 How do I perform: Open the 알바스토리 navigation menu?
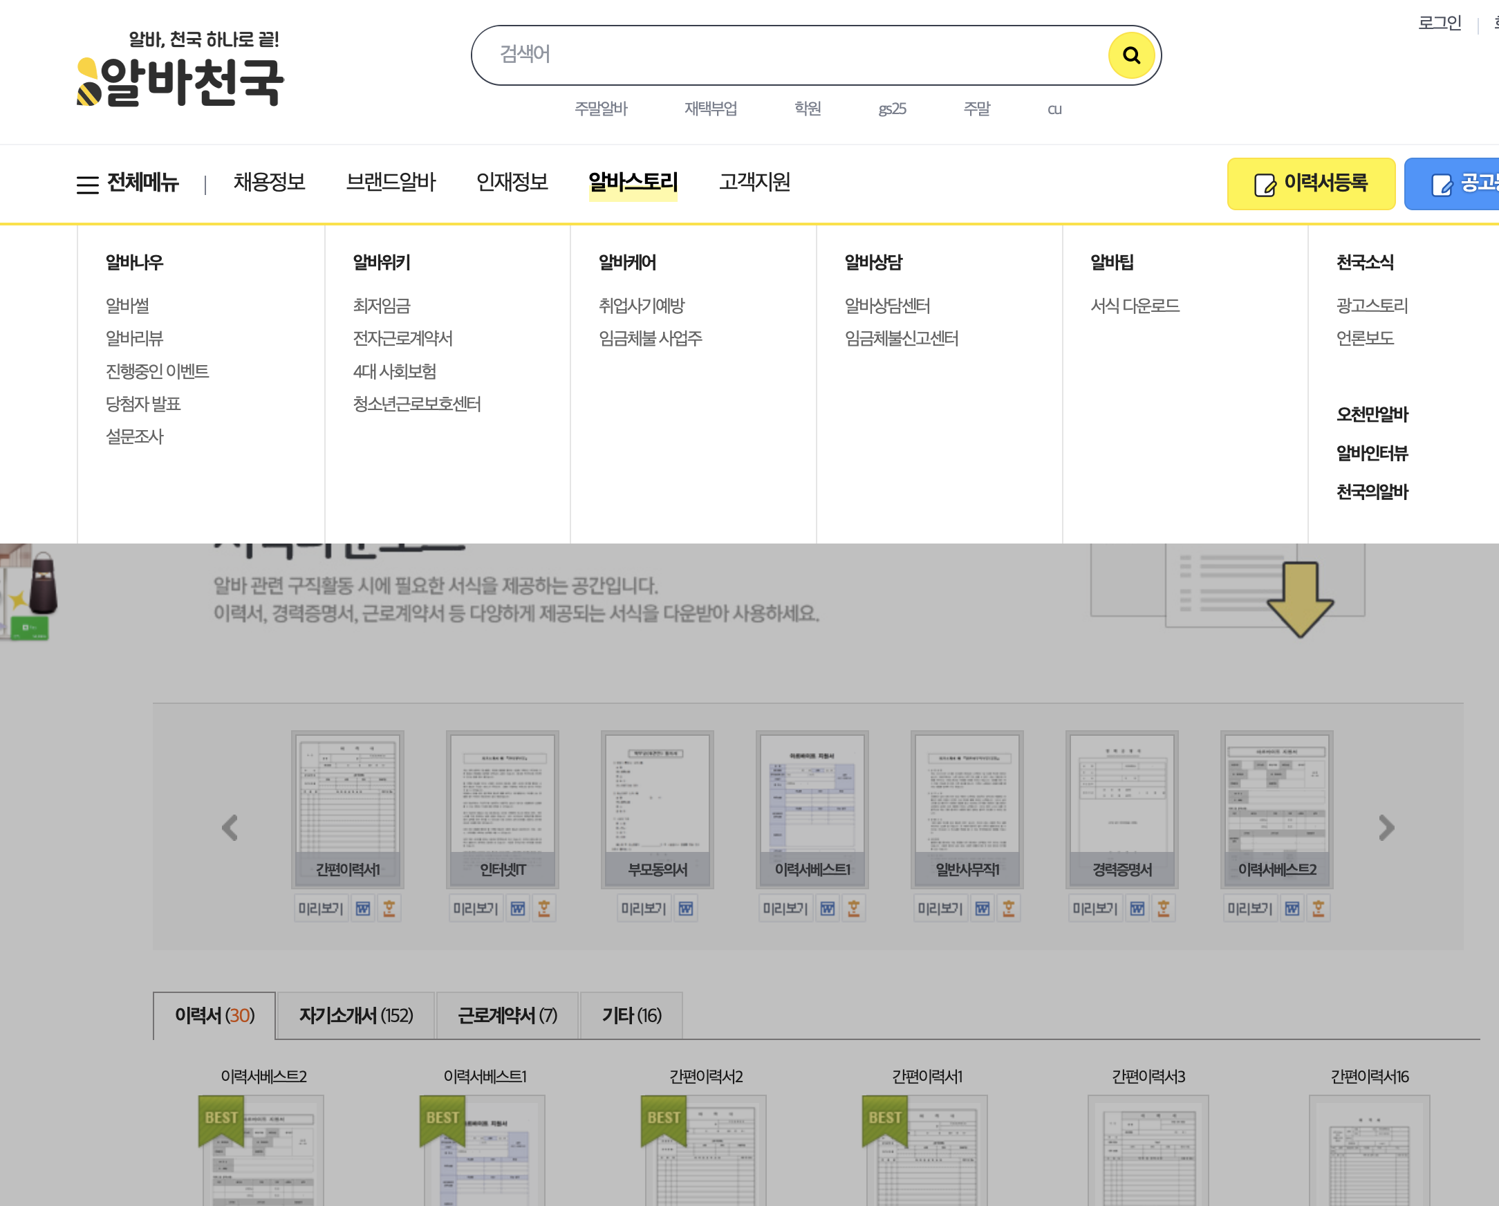(x=633, y=183)
